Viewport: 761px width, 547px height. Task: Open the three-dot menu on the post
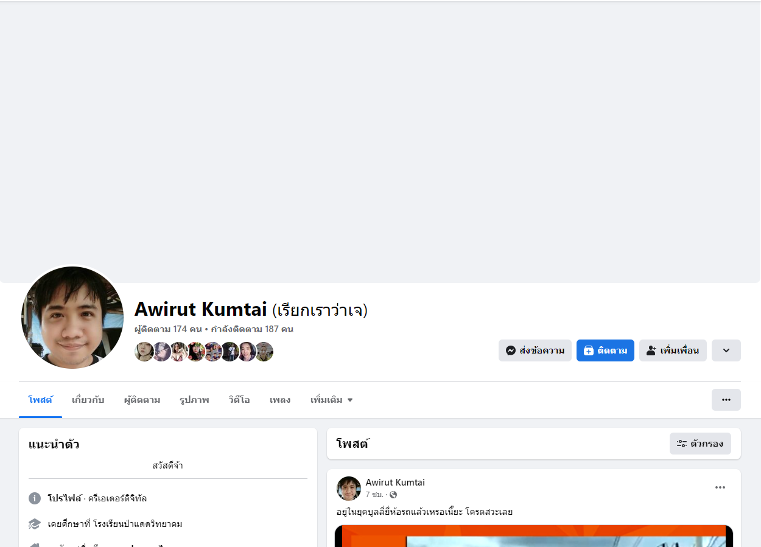(x=720, y=487)
